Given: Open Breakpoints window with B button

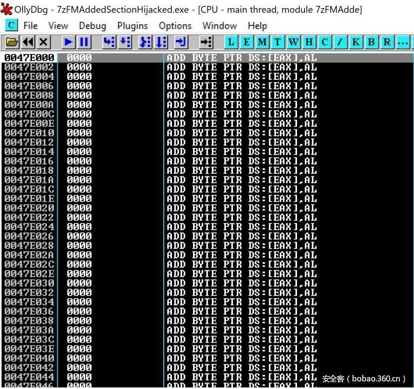Looking at the screenshot, I should click(x=372, y=42).
